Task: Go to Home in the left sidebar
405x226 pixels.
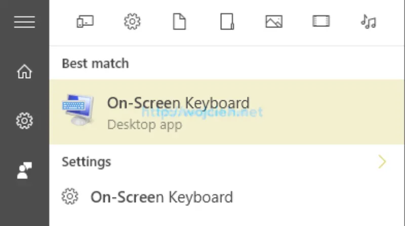Action: click(24, 72)
